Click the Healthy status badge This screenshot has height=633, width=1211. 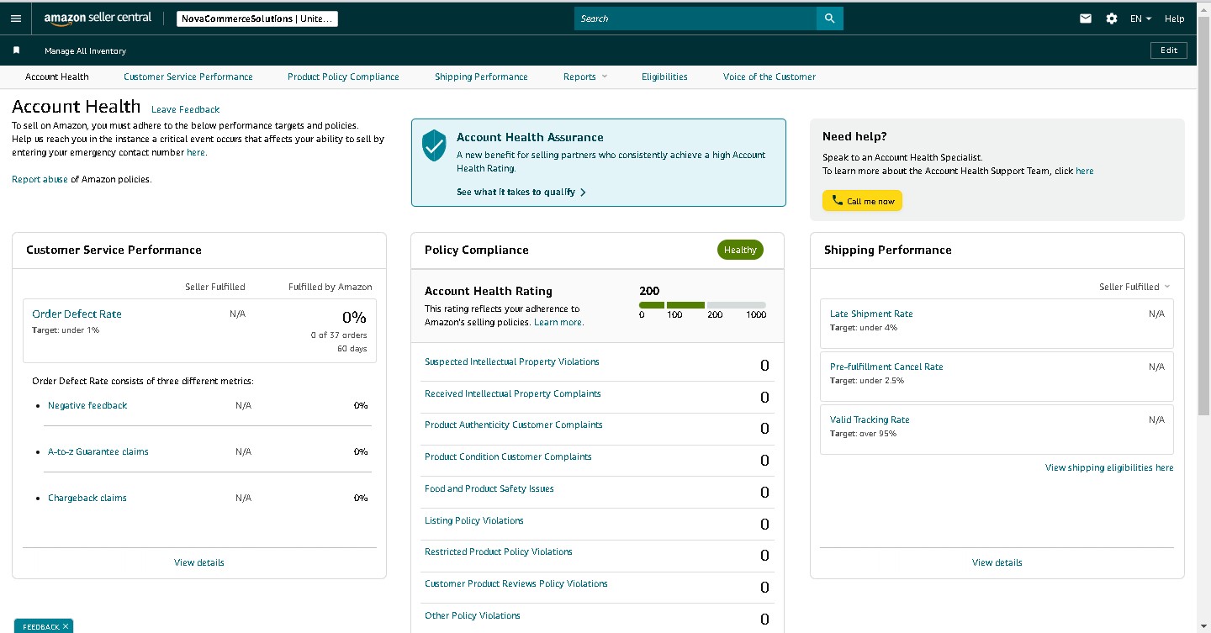(740, 250)
